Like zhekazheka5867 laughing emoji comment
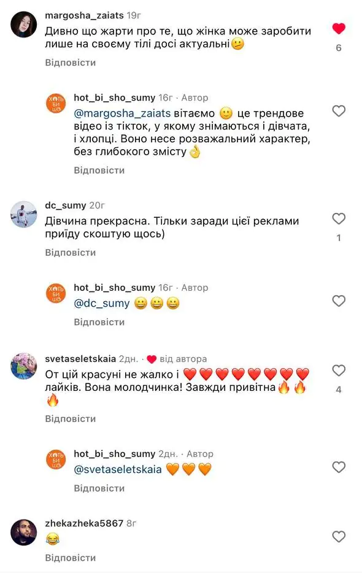 (x=339, y=536)
